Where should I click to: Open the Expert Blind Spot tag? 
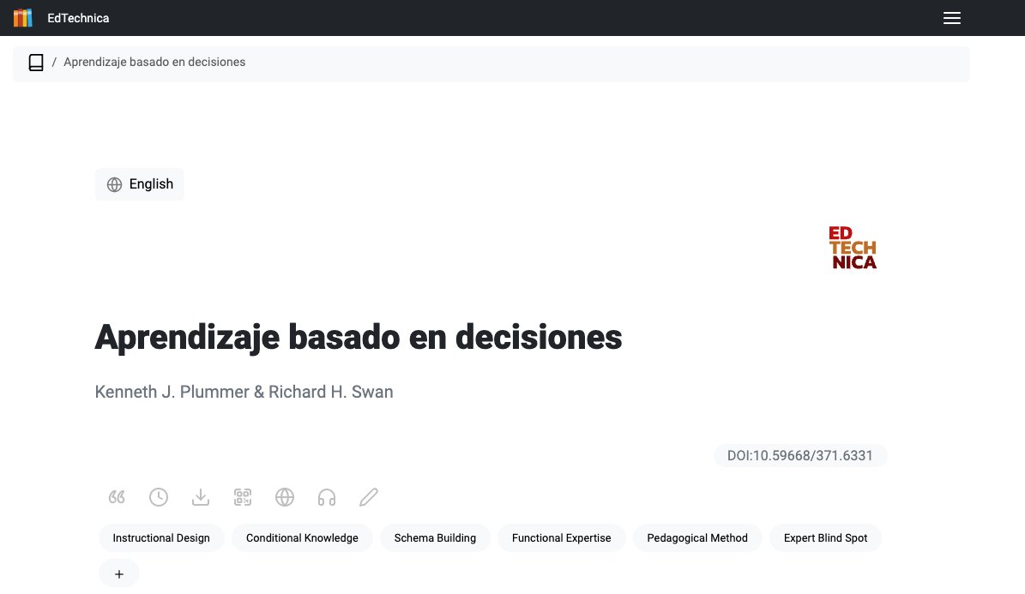826,538
